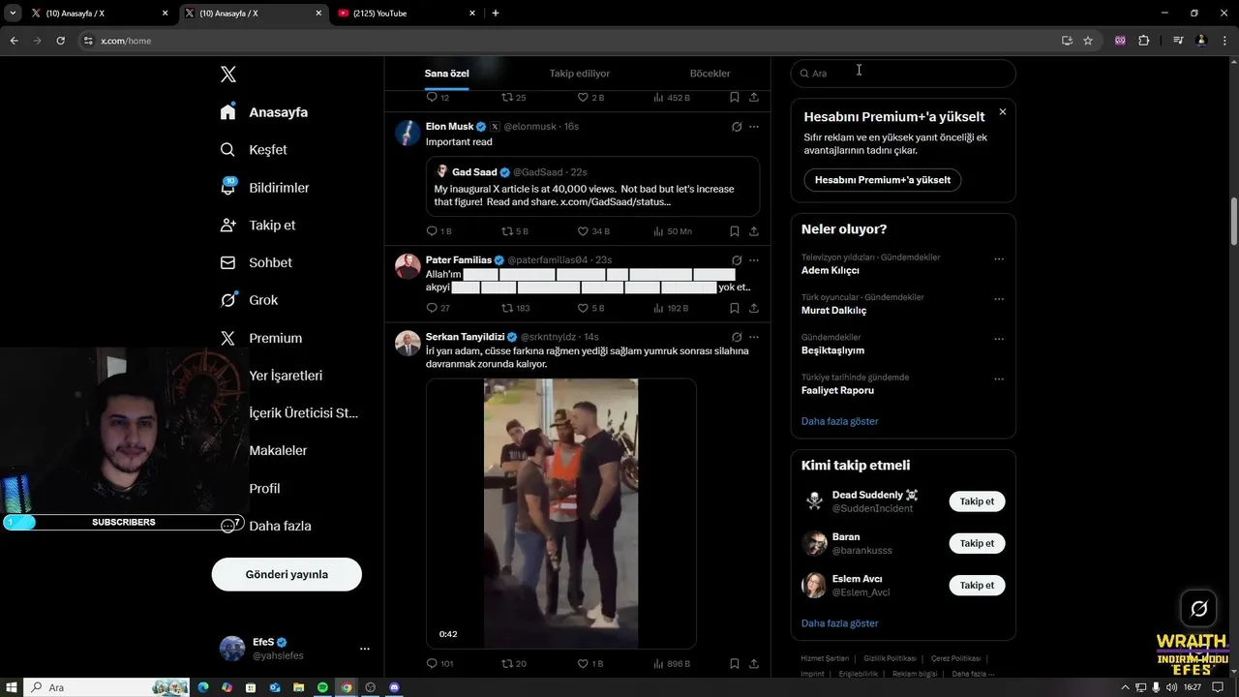Viewport: 1239px width, 697px height.
Task: Share Serkan Tanyildizi post
Action: 754,664
